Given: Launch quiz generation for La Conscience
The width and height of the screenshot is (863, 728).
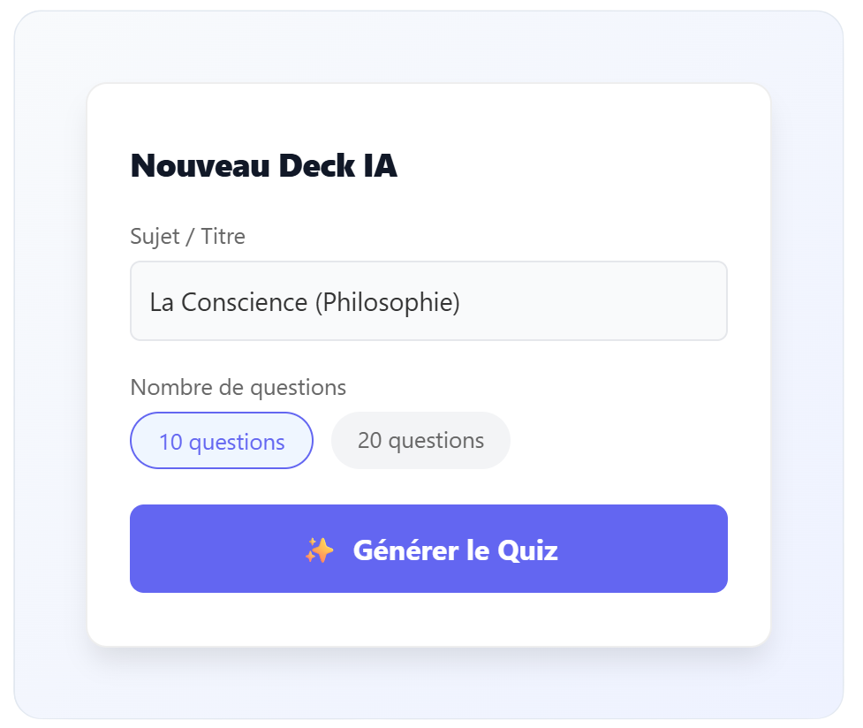Looking at the screenshot, I should coord(428,549).
